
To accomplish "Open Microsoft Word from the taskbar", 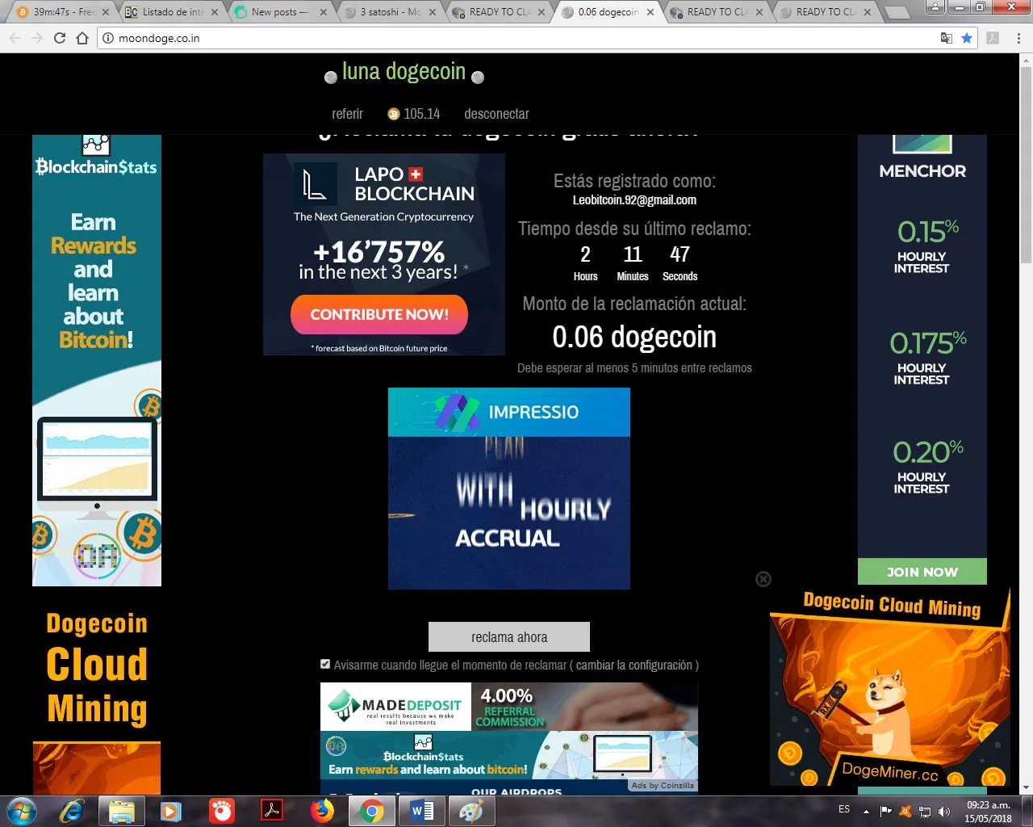I will tap(421, 811).
